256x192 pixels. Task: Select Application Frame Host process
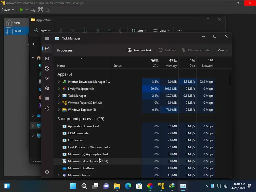click(x=134, y=126)
